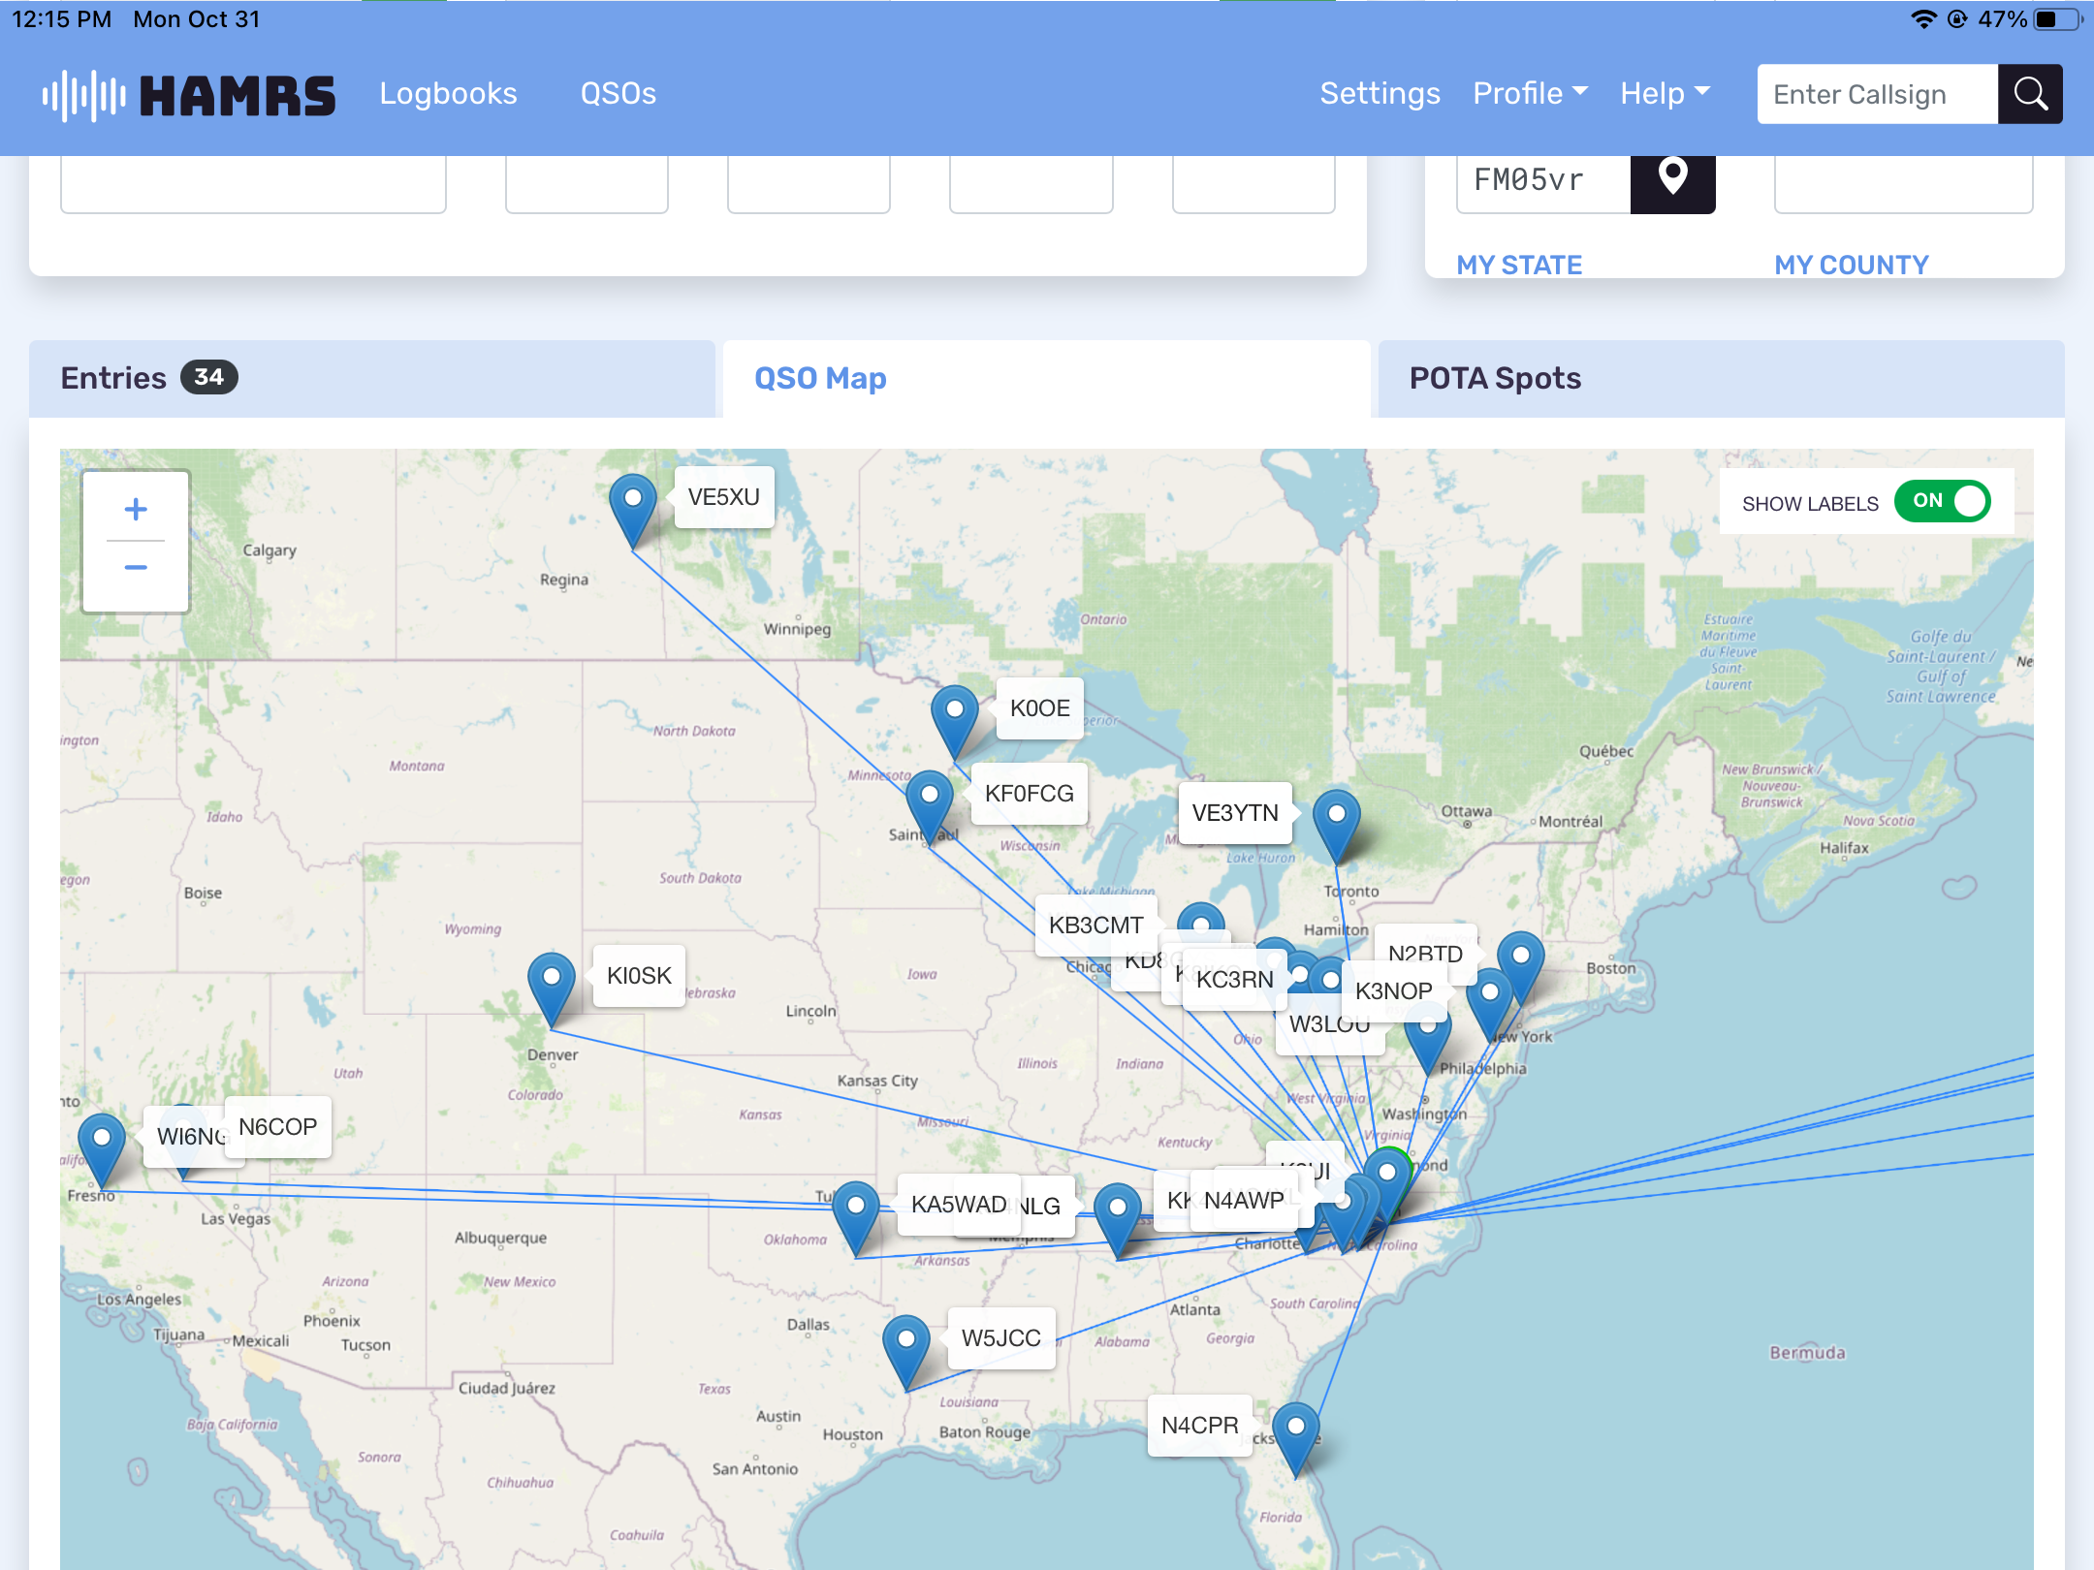
Task: Click the Enter Callsign search field
Action: coord(1877,94)
